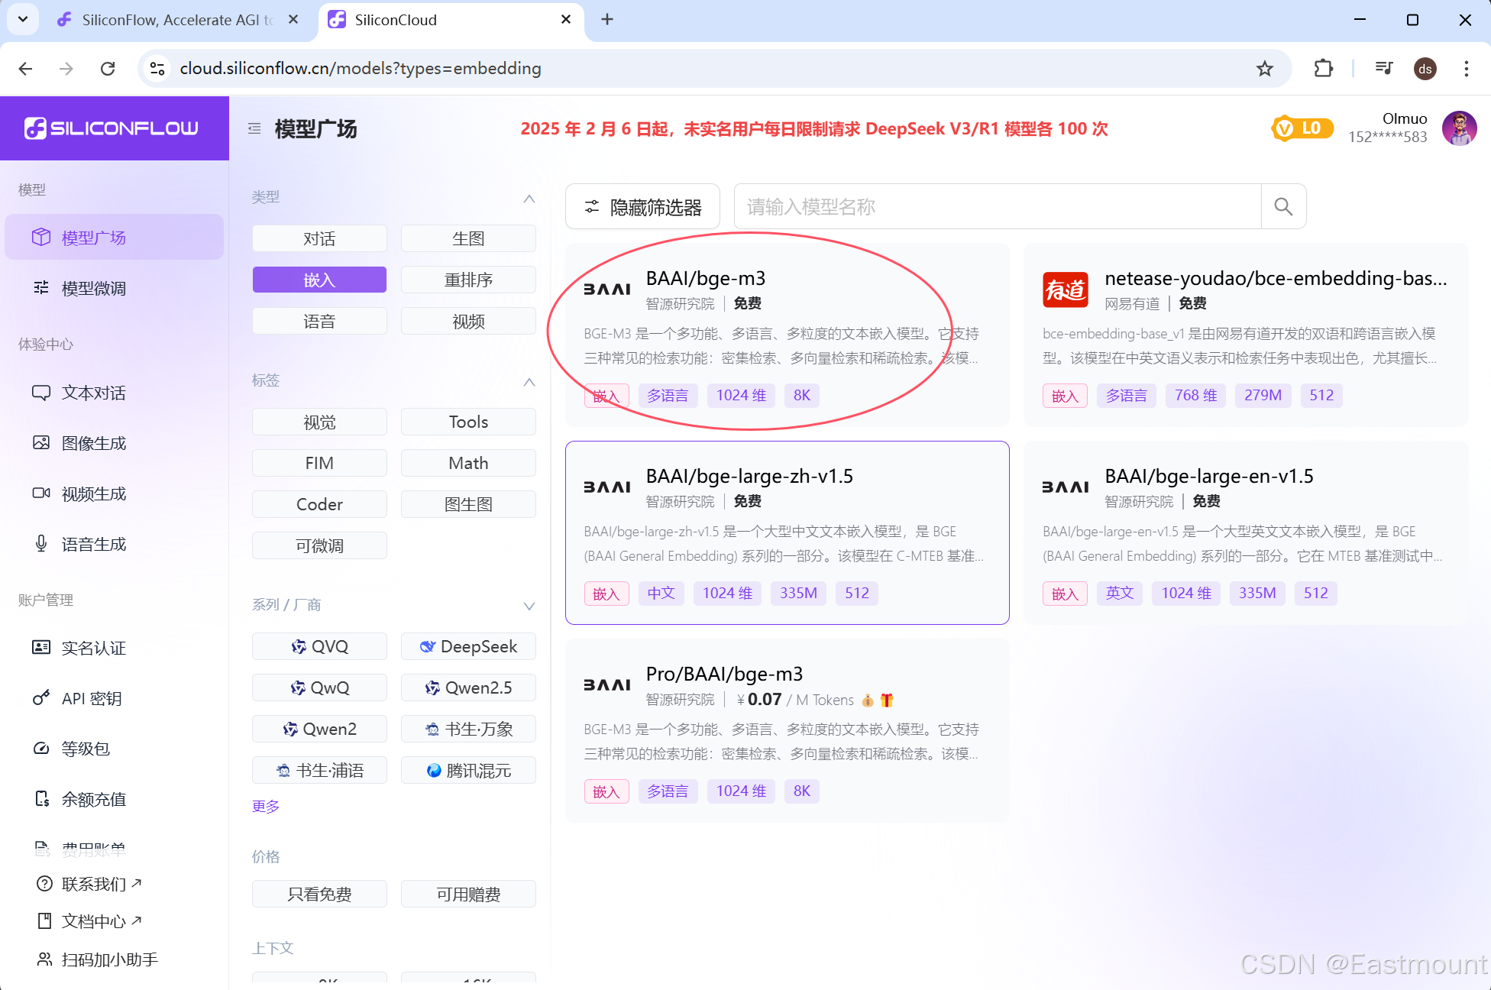Viewport: 1491px width, 990px height.
Task: Open 模型微调 in sidebar
Action: (114, 288)
